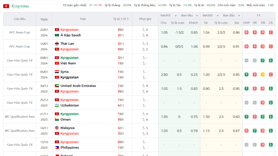Click the green T HDP badge in the Syria row
Viewport: 278px width, 156px height.
(x=246, y=75)
